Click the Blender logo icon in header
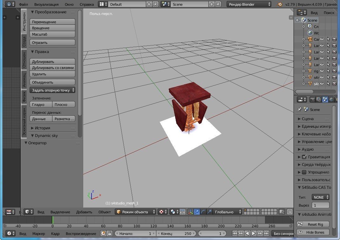 (280, 4)
